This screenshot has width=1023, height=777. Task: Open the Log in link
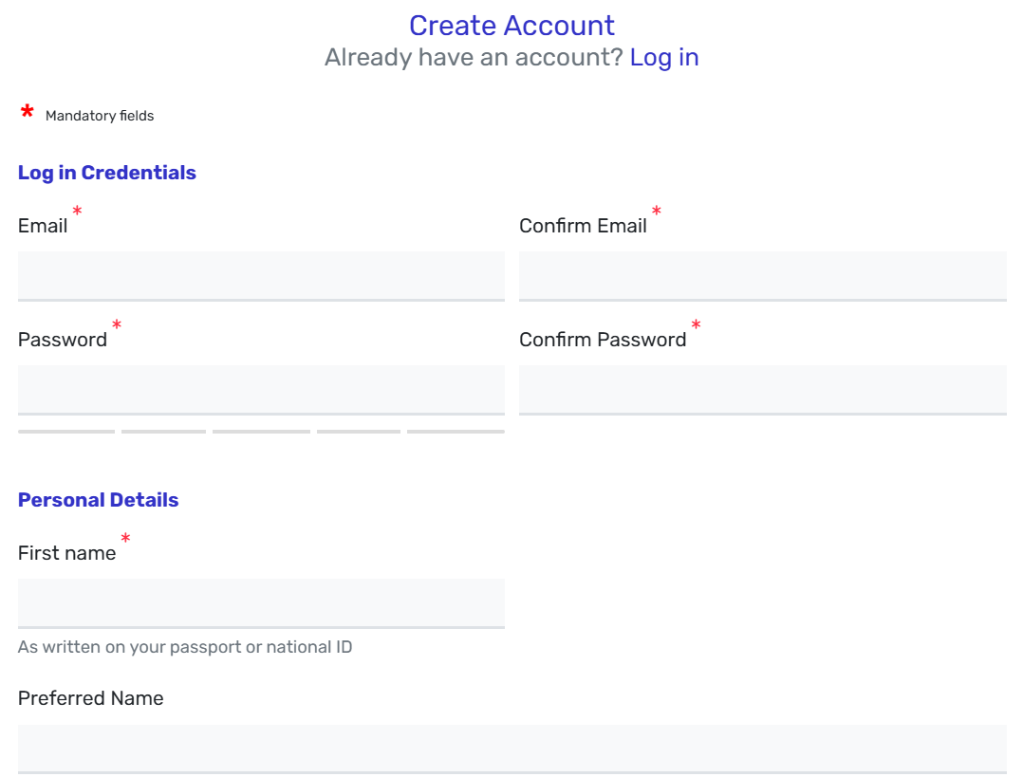[x=664, y=58]
